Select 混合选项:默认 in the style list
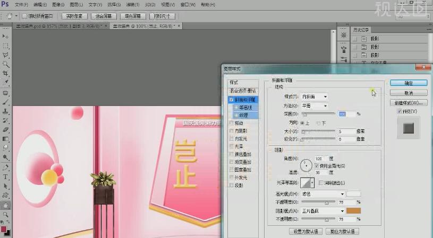Image resolution: width=433 pixels, height=238 pixels. pos(243,91)
